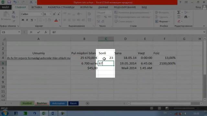Toggle bold (Ж) formatting
This screenshot has height=116, width=207.
point(23,20)
